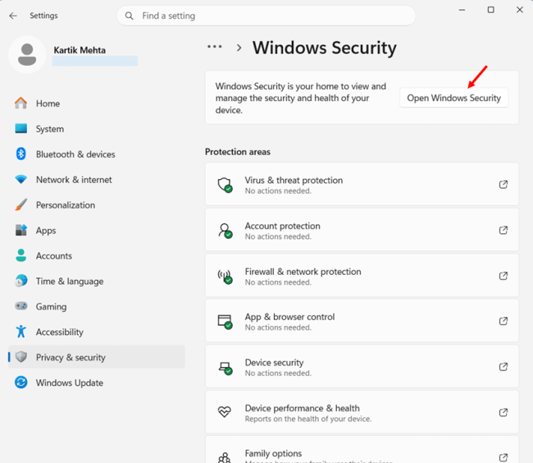Viewport: 533px width, 463px height.
Task: Open Account protection title
Action: (x=282, y=226)
